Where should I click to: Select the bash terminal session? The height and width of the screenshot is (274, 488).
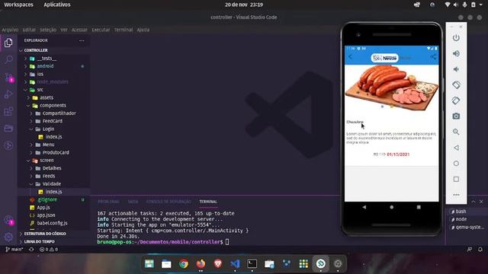coord(461,212)
